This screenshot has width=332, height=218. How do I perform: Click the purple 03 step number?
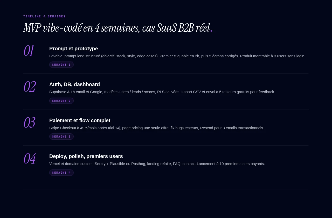point(29,123)
